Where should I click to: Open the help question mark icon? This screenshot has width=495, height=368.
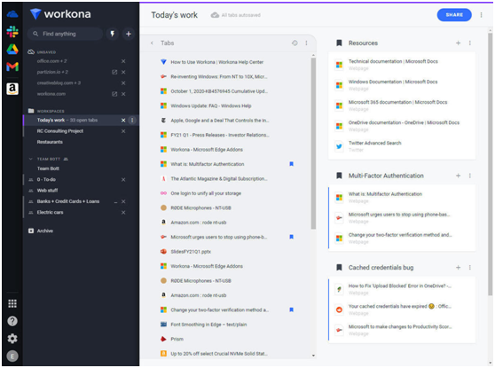pyautogui.click(x=12, y=321)
